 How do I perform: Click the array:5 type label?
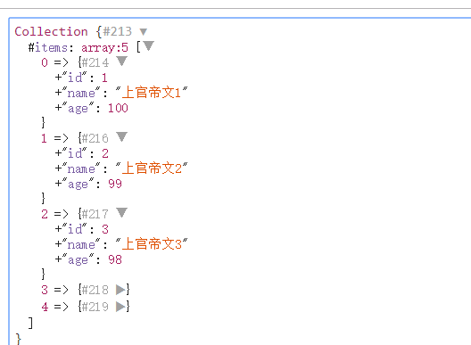(x=105, y=47)
